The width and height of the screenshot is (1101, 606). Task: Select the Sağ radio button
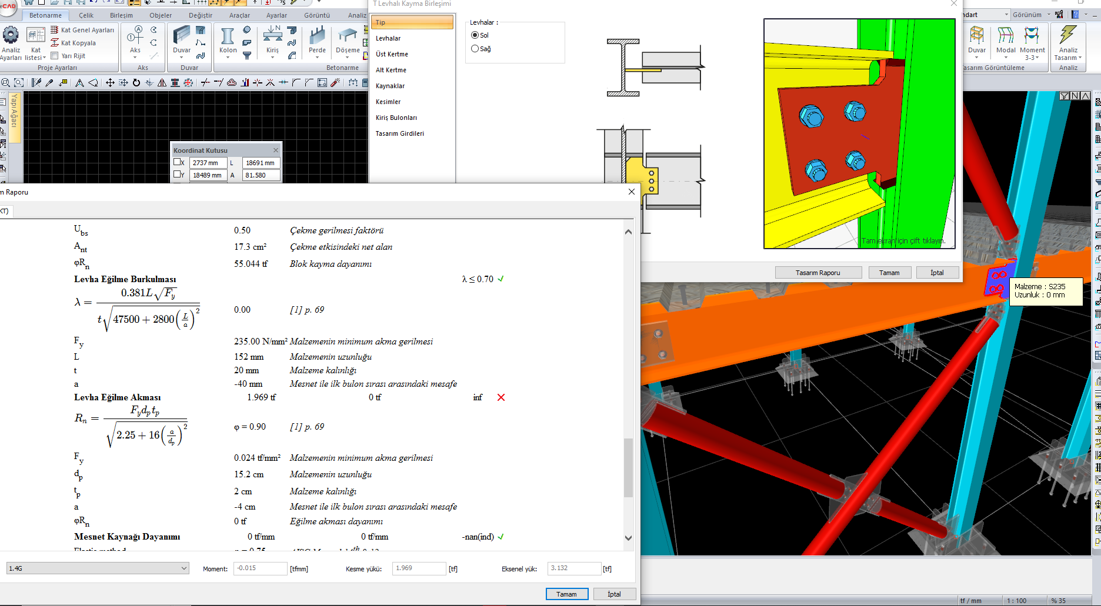[475, 49]
